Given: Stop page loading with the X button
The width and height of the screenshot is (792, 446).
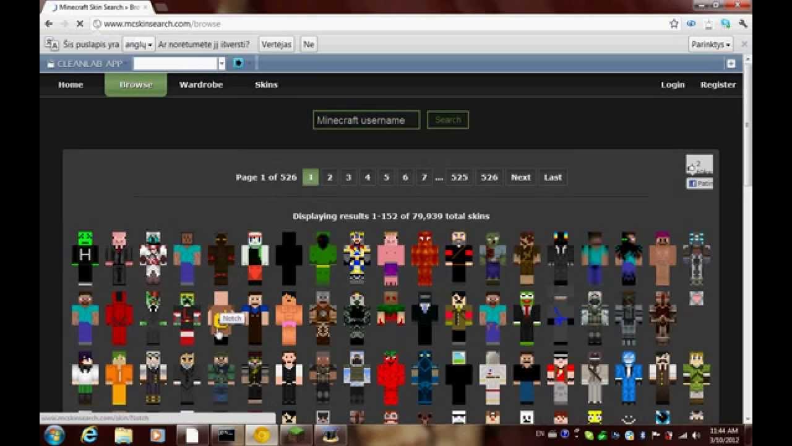Looking at the screenshot, I should [80, 24].
